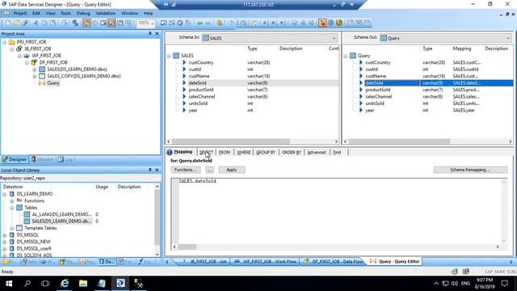This screenshot has height=291, width=517.
Task: Collapse the WF_FIRST_JOB tree node
Action: [x=19, y=56]
